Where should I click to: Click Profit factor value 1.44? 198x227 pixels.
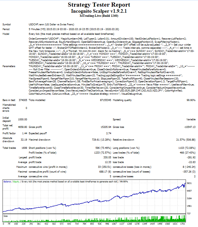25,133
